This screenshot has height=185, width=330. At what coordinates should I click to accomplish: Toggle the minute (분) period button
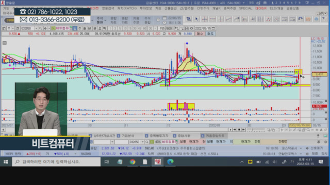(95, 28)
